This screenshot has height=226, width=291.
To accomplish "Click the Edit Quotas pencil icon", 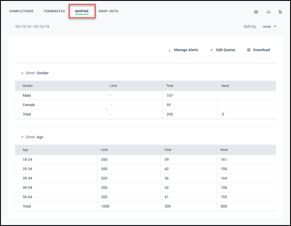I will tap(211, 50).
